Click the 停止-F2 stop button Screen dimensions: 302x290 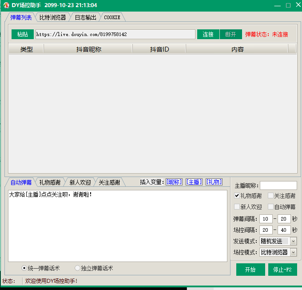coord(282,270)
